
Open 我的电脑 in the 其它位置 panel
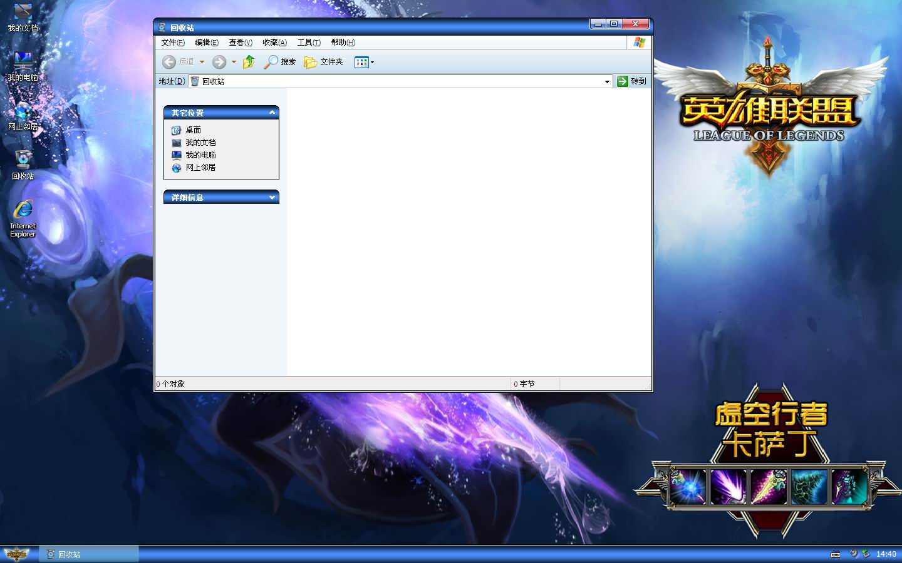point(194,155)
